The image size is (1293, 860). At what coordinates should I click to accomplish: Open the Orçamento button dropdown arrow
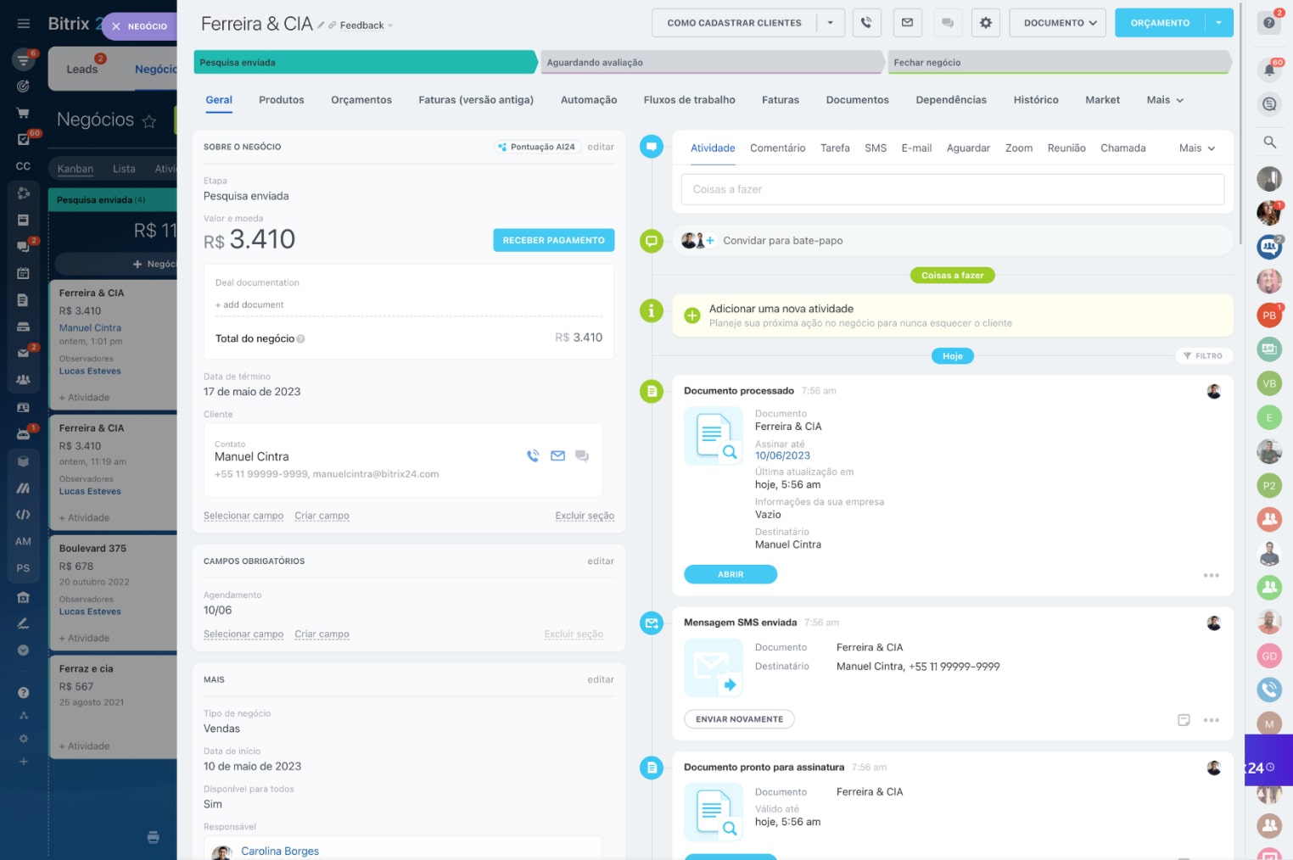tap(1218, 23)
